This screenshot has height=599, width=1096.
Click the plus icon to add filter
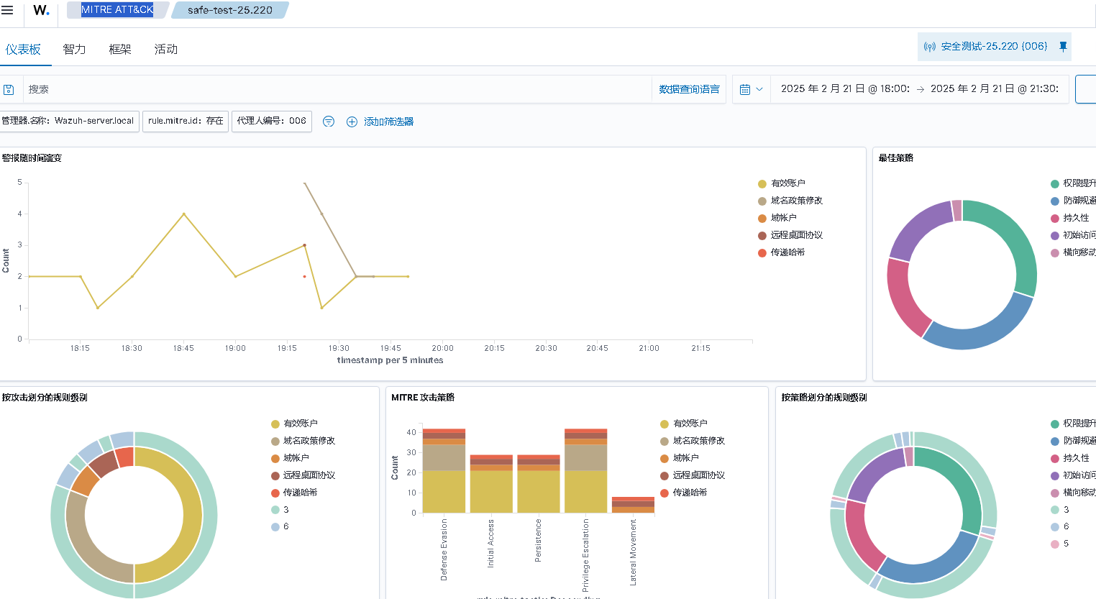(352, 122)
